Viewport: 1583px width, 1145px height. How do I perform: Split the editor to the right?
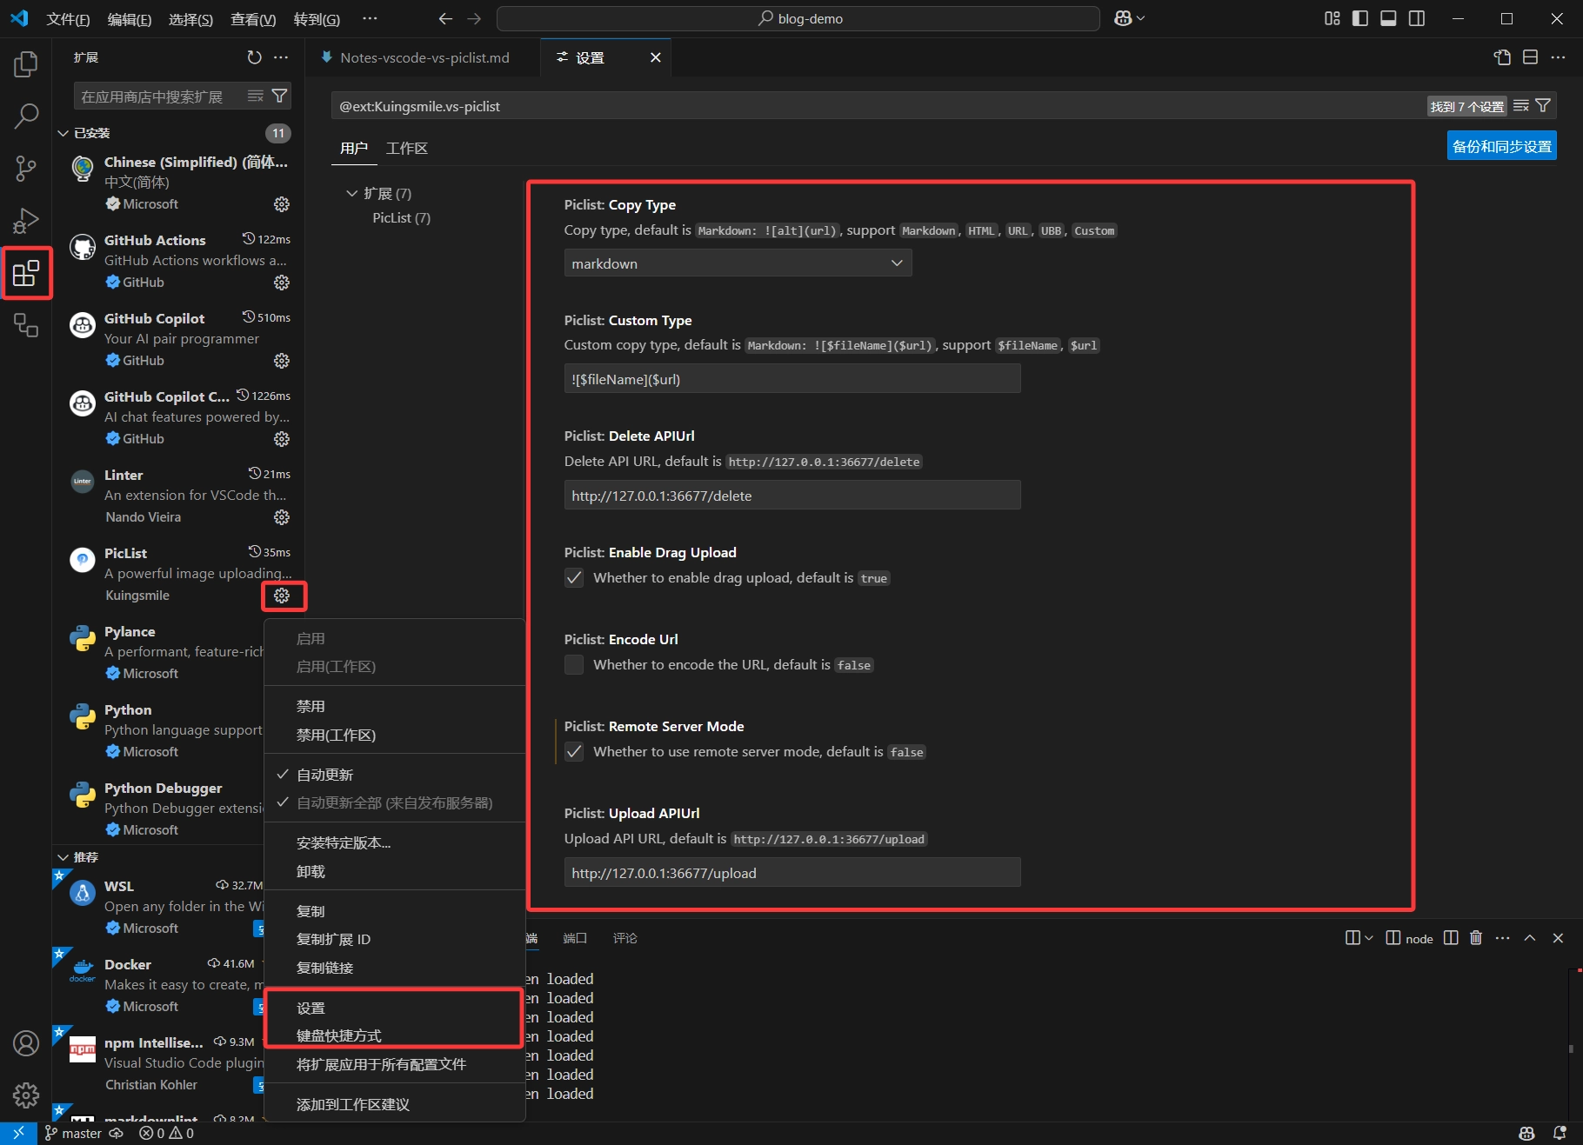click(x=1531, y=57)
